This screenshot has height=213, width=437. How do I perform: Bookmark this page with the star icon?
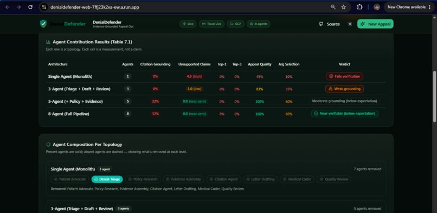344,7
